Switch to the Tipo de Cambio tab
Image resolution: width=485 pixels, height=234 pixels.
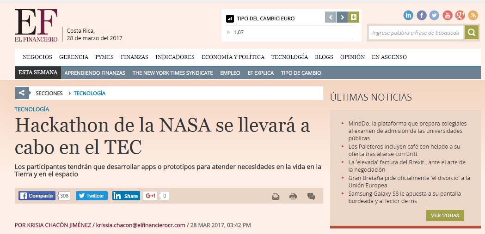click(301, 73)
